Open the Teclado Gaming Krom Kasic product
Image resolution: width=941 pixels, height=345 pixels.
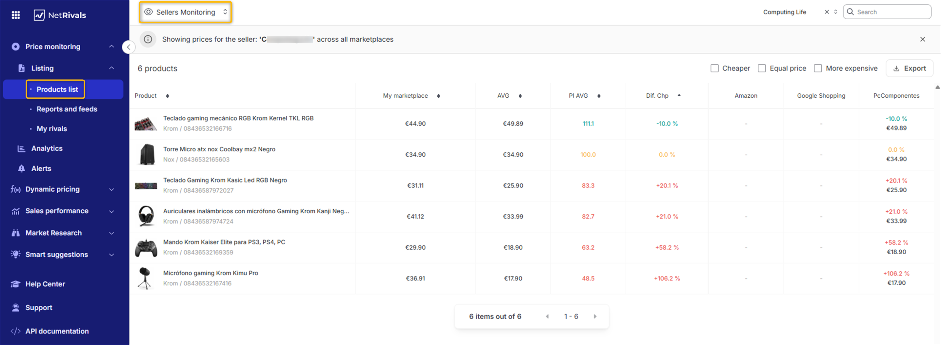[225, 180]
